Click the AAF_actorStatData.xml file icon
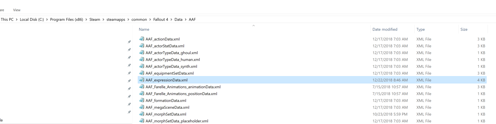 click(x=142, y=46)
